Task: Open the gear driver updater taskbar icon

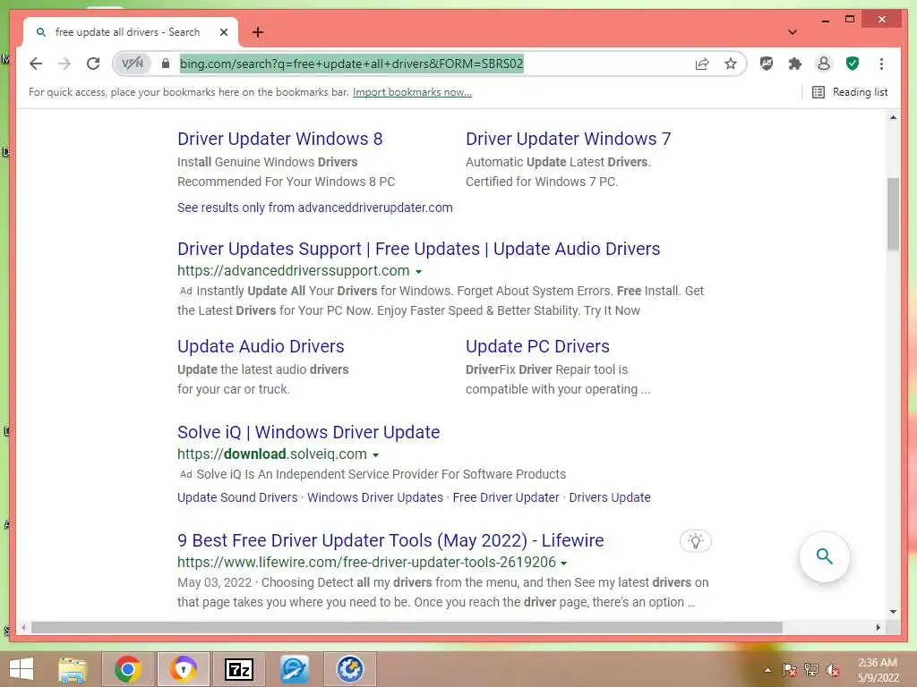Action: [350, 669]
